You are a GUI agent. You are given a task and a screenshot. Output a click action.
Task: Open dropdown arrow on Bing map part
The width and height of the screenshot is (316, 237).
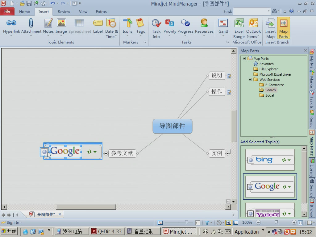pos(289,160)
